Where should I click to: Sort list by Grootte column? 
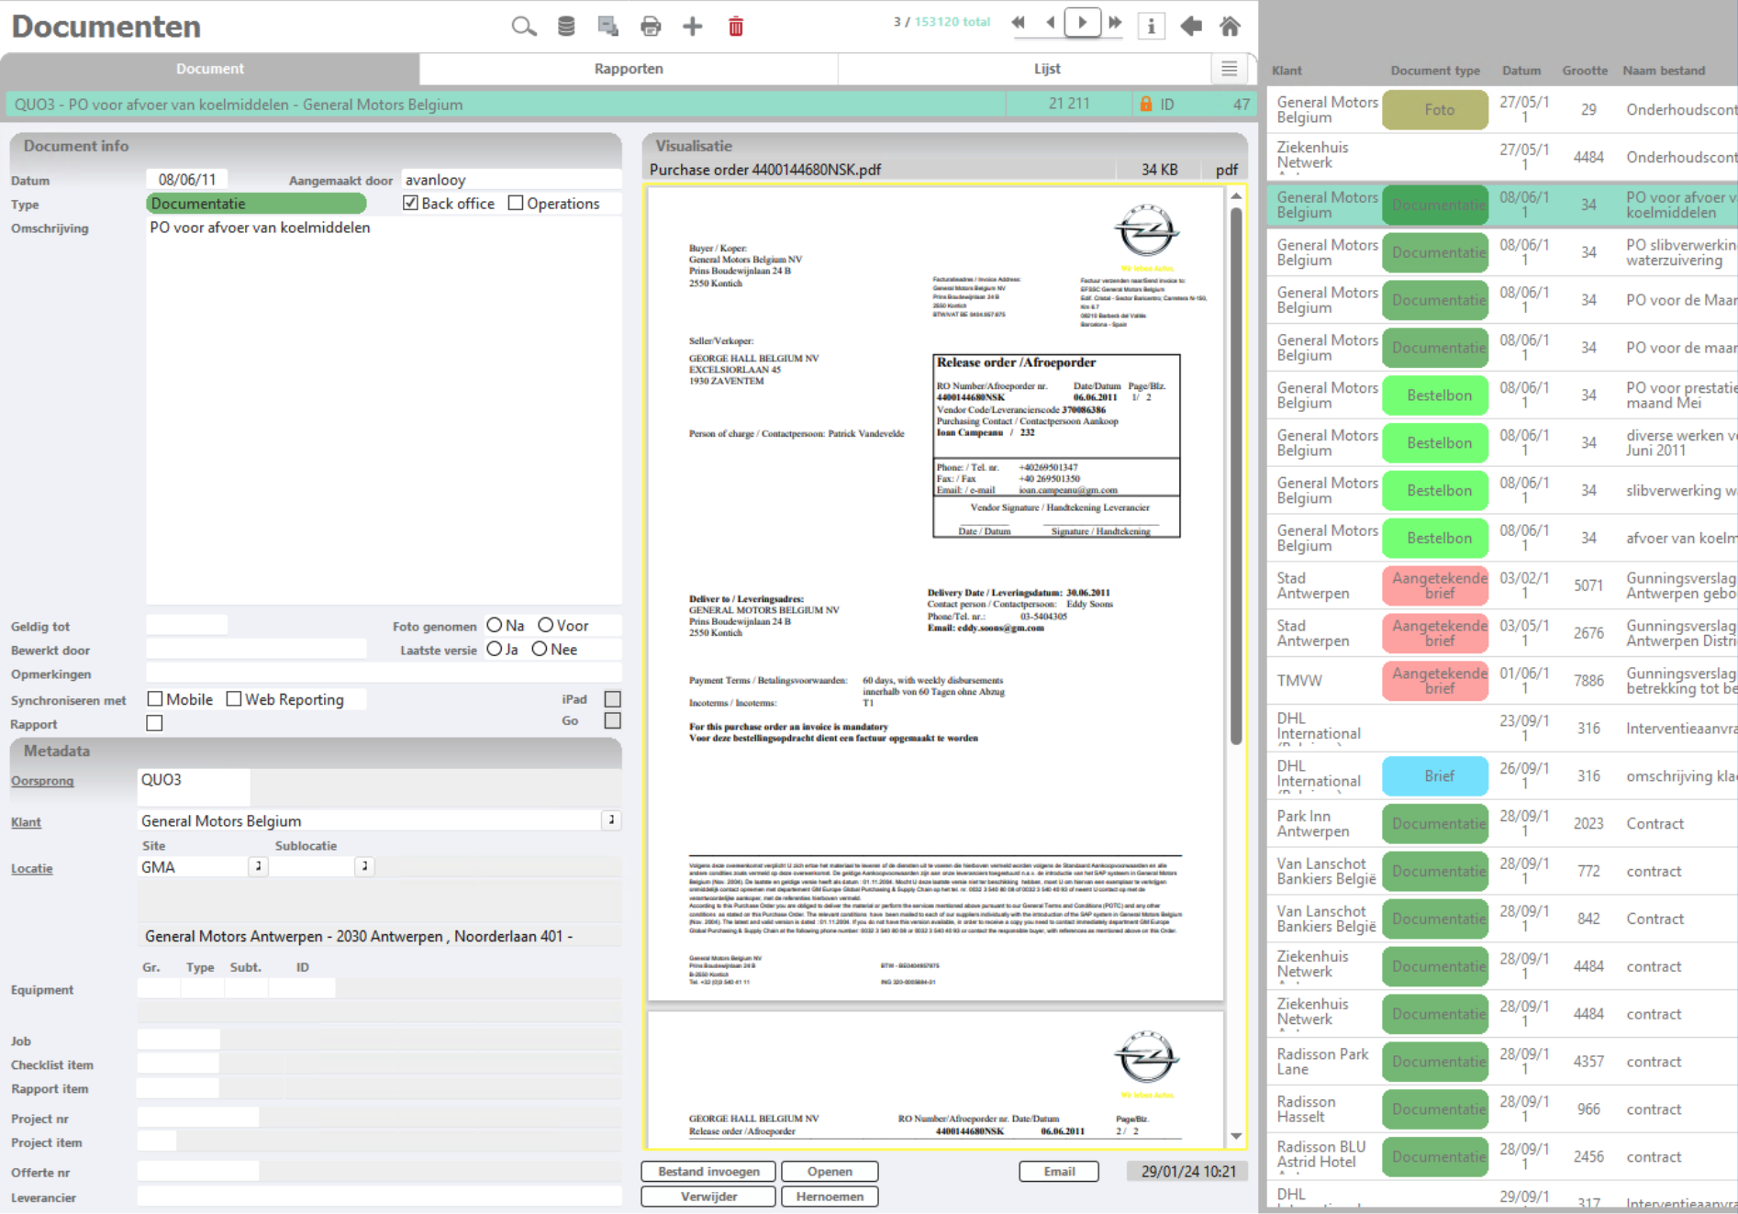tap(1585, 71)
